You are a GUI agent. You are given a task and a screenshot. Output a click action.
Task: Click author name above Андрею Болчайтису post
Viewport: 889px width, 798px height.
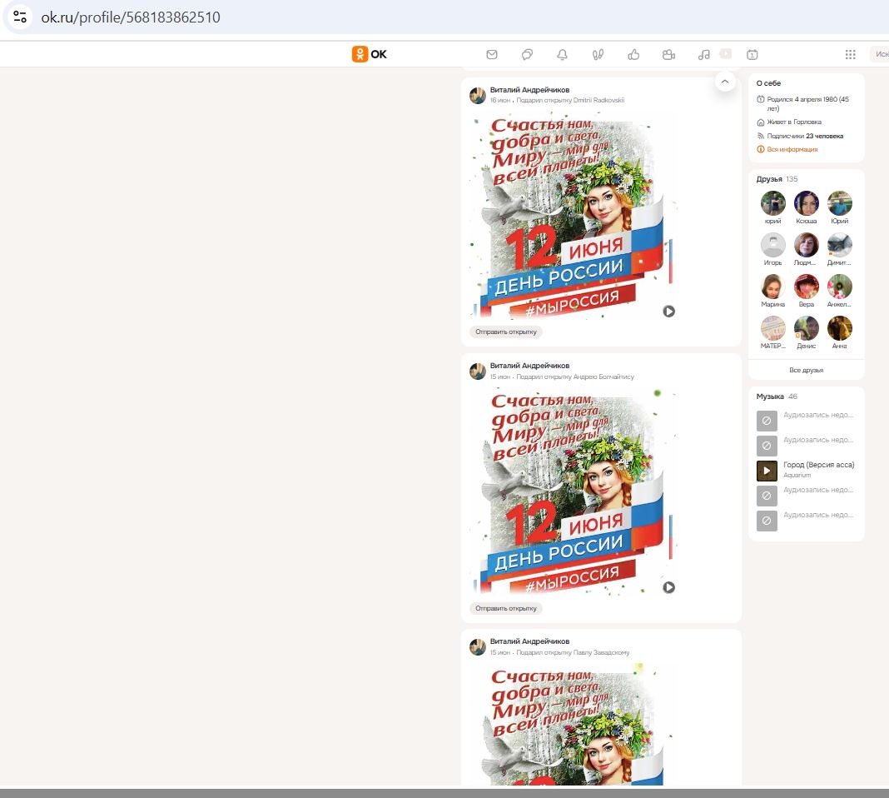coord(529,366)
